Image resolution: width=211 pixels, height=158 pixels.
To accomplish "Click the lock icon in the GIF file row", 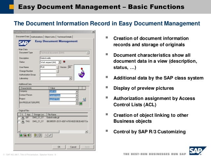I will point(23,118).
